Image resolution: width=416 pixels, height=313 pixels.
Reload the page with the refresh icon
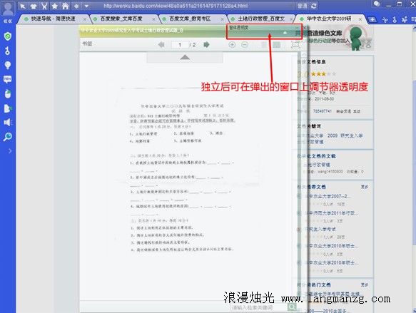coord(313,6)
